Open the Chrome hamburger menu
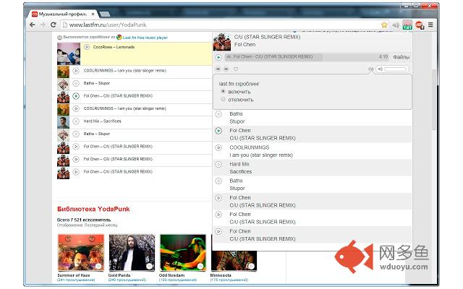This screenshot has width=463, height=289. (431, 25)
